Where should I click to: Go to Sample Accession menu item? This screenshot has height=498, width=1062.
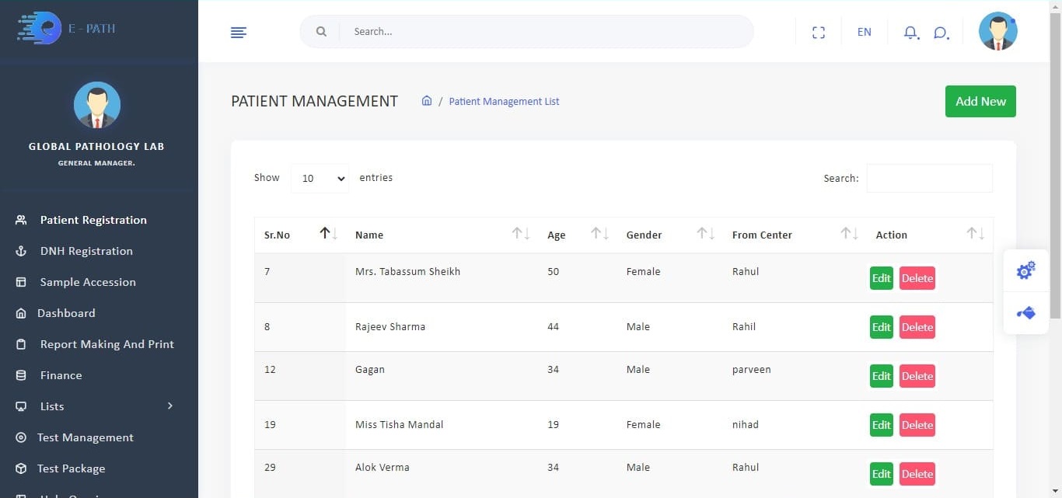(88, 282)
